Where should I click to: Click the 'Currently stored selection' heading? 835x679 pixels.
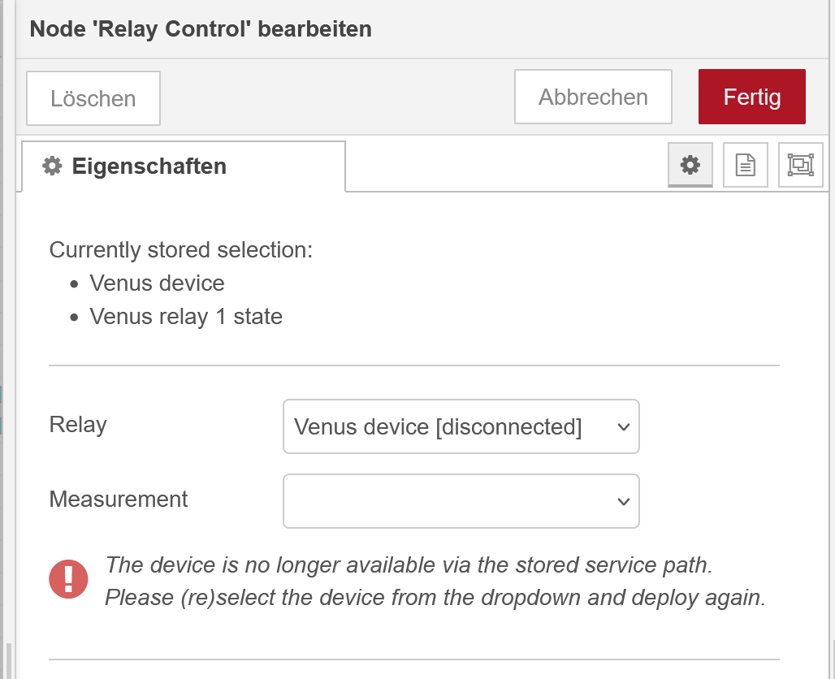click(181, 249)
